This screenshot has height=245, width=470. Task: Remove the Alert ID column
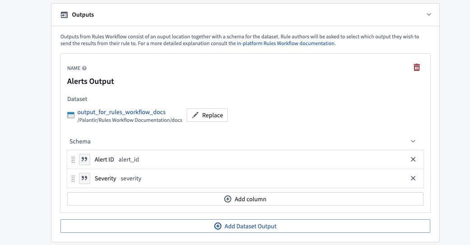(413, 160)
